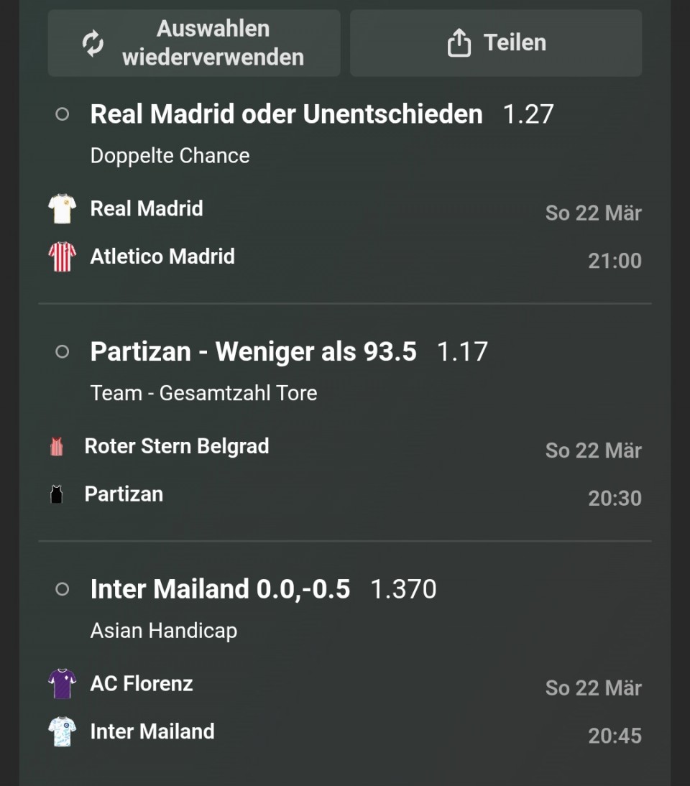This screenshot has height=786, width=690.
Task: Click the Atletico Madrid team name
Action: (x=162, y=256)
